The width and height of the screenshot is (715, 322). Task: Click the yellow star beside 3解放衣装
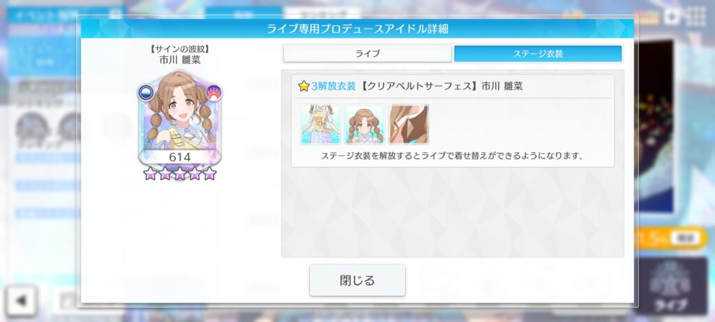(x=304, y=86)
